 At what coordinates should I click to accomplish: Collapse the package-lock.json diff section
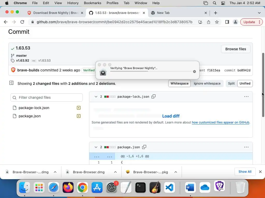point(96,97)
